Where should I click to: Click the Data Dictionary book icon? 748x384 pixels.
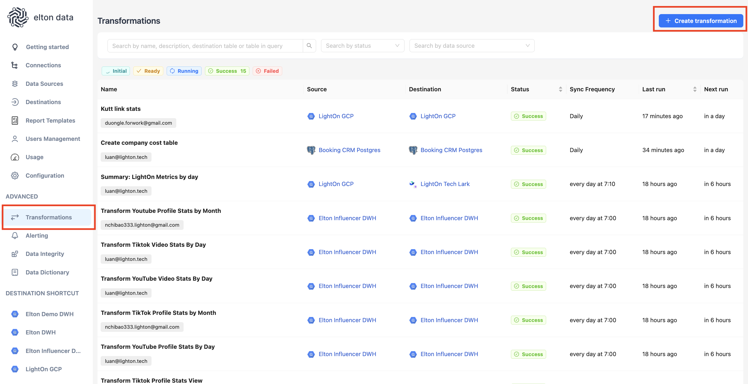[x=15, y=272]
